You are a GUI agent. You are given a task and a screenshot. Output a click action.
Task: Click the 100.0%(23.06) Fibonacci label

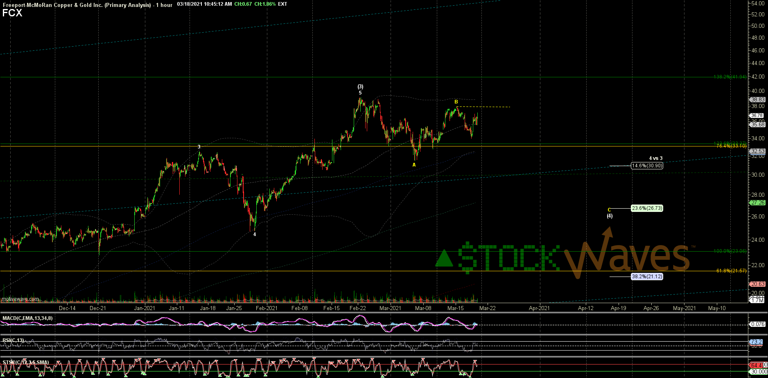(x=730, y=251)
